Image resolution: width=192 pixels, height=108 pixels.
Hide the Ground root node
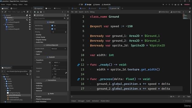pyautogui.click(x=30, y=15)
